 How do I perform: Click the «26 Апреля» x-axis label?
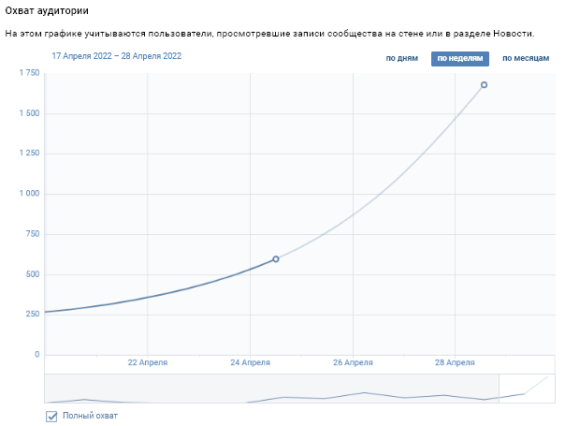coord(353,362)
